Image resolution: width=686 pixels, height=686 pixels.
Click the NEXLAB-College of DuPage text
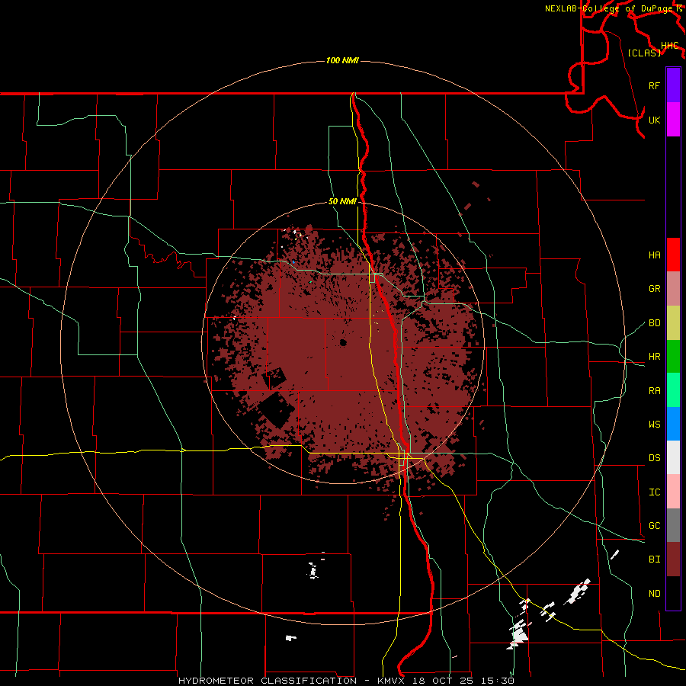[x=609, y=8]
